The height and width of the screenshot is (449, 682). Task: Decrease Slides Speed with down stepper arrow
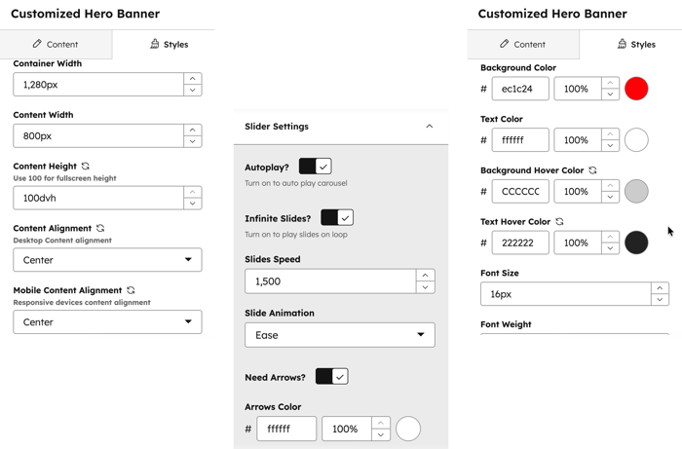pos(425,287)
